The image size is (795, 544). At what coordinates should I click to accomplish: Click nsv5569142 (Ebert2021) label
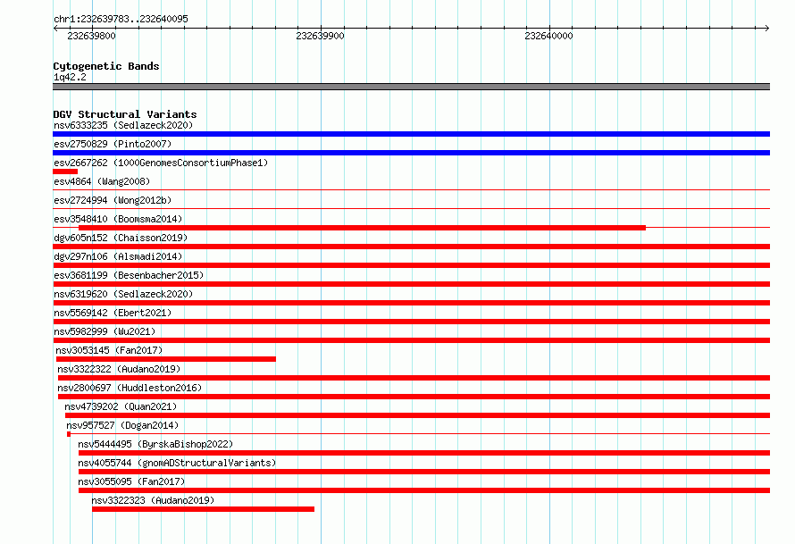(113, 313)
